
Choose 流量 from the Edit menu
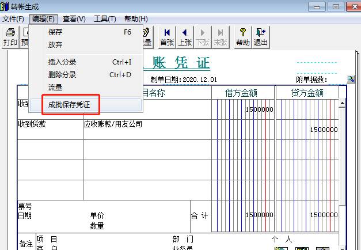86,88
